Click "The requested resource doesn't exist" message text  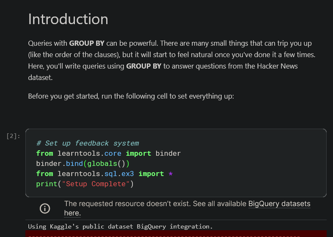pos(127,204)
